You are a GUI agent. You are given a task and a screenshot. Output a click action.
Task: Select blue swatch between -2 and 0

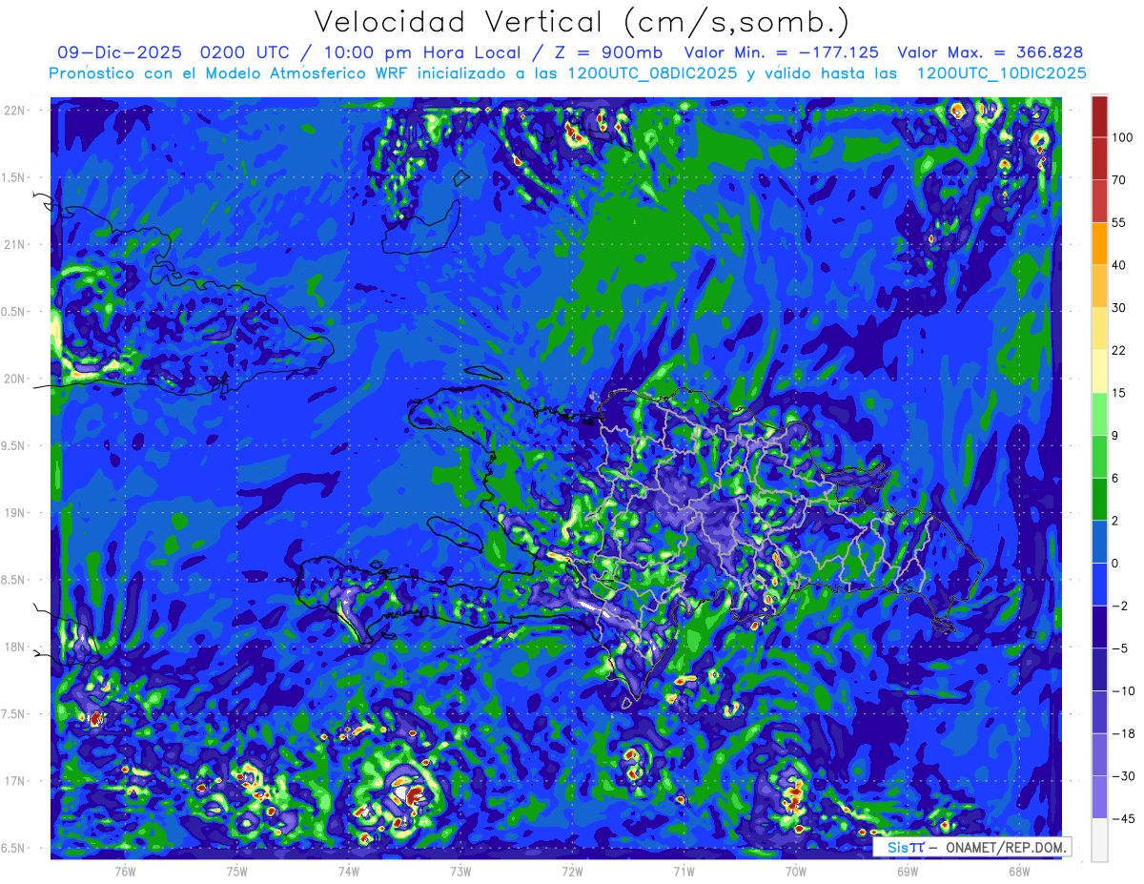click(1099, 585)
